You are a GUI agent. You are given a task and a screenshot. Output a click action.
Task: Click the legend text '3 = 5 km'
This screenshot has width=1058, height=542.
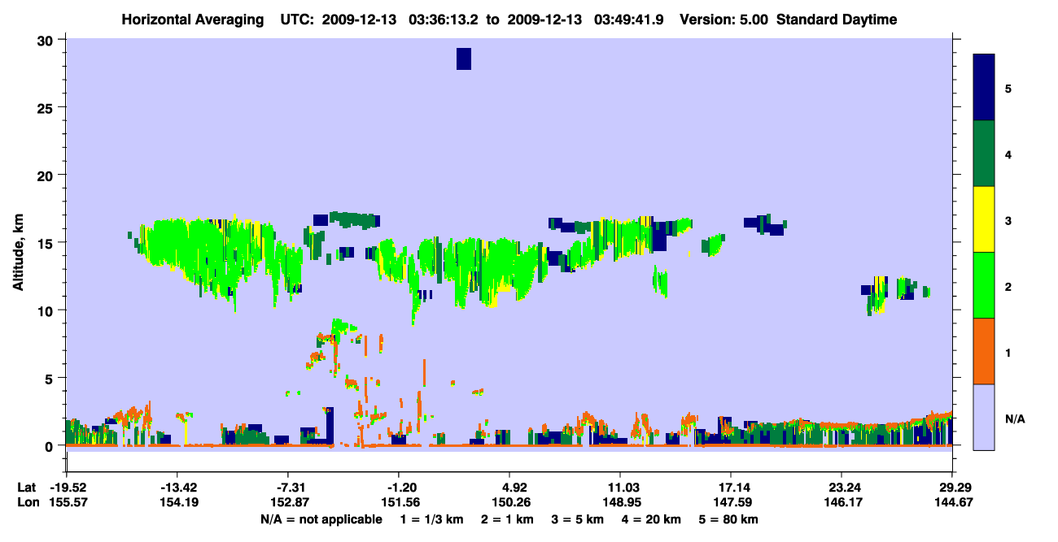click(577, 518)
